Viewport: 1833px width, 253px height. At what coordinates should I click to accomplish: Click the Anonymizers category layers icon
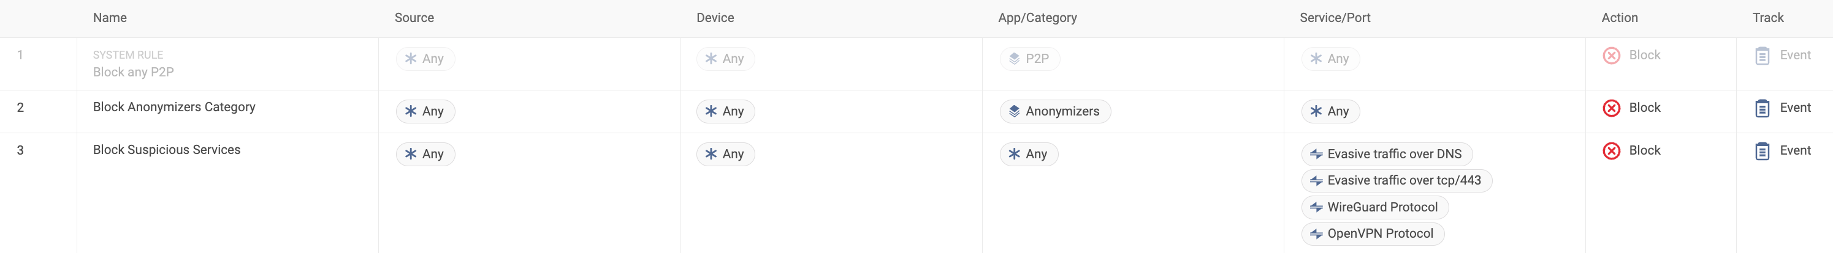pyautogui.click(x=1015, y=111)
